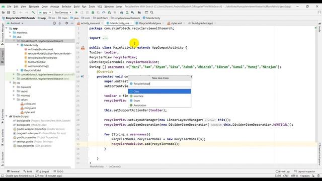Hide the Project panel with minus icon
This screenshot has width=322, height=181.
pos(72,23)
